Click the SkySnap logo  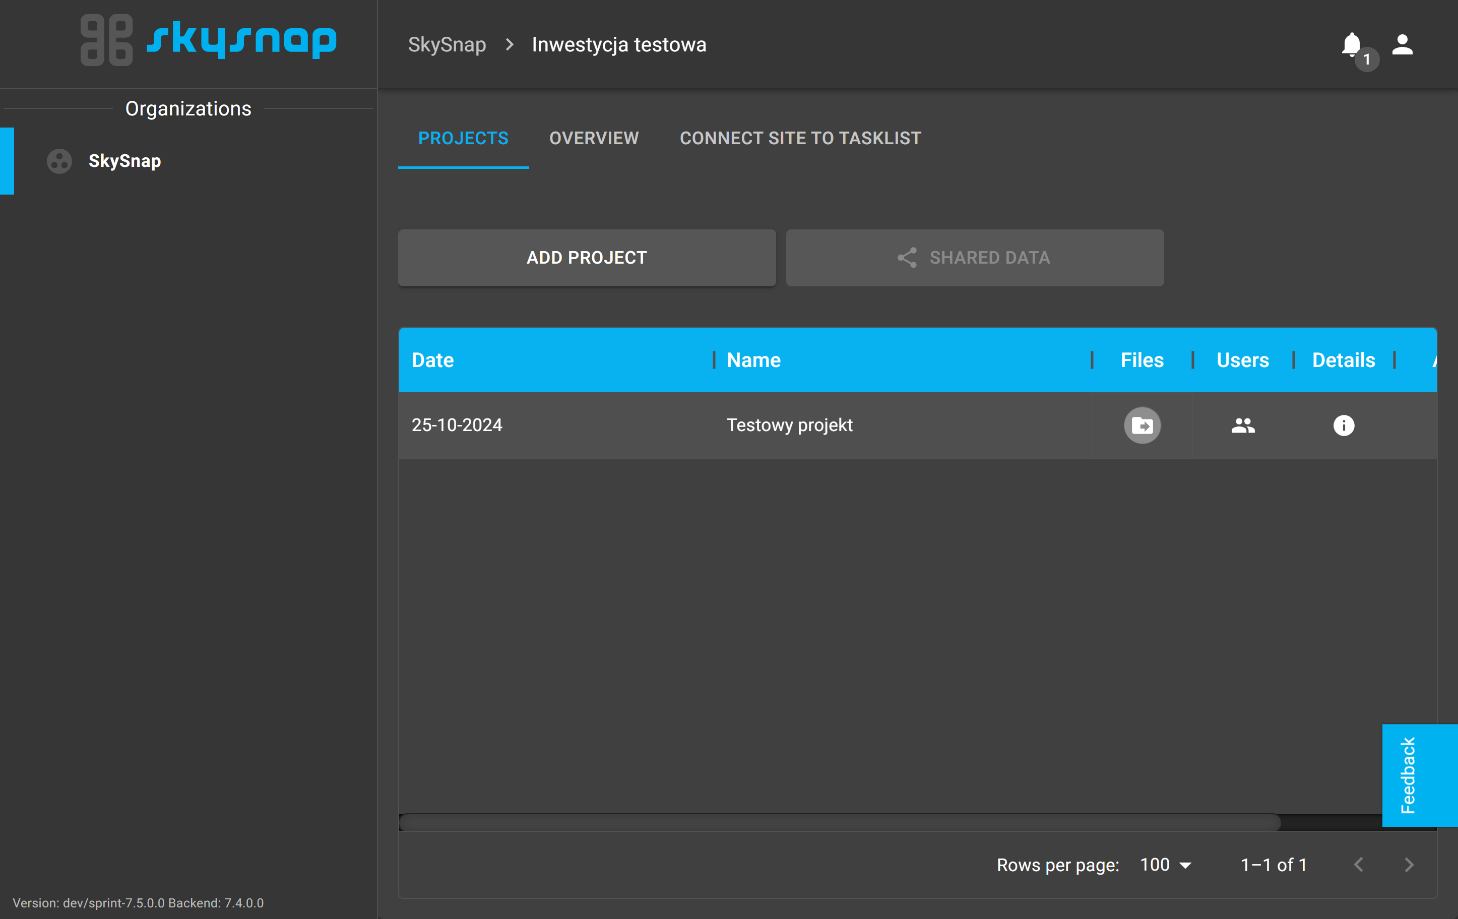click(208, 40)
